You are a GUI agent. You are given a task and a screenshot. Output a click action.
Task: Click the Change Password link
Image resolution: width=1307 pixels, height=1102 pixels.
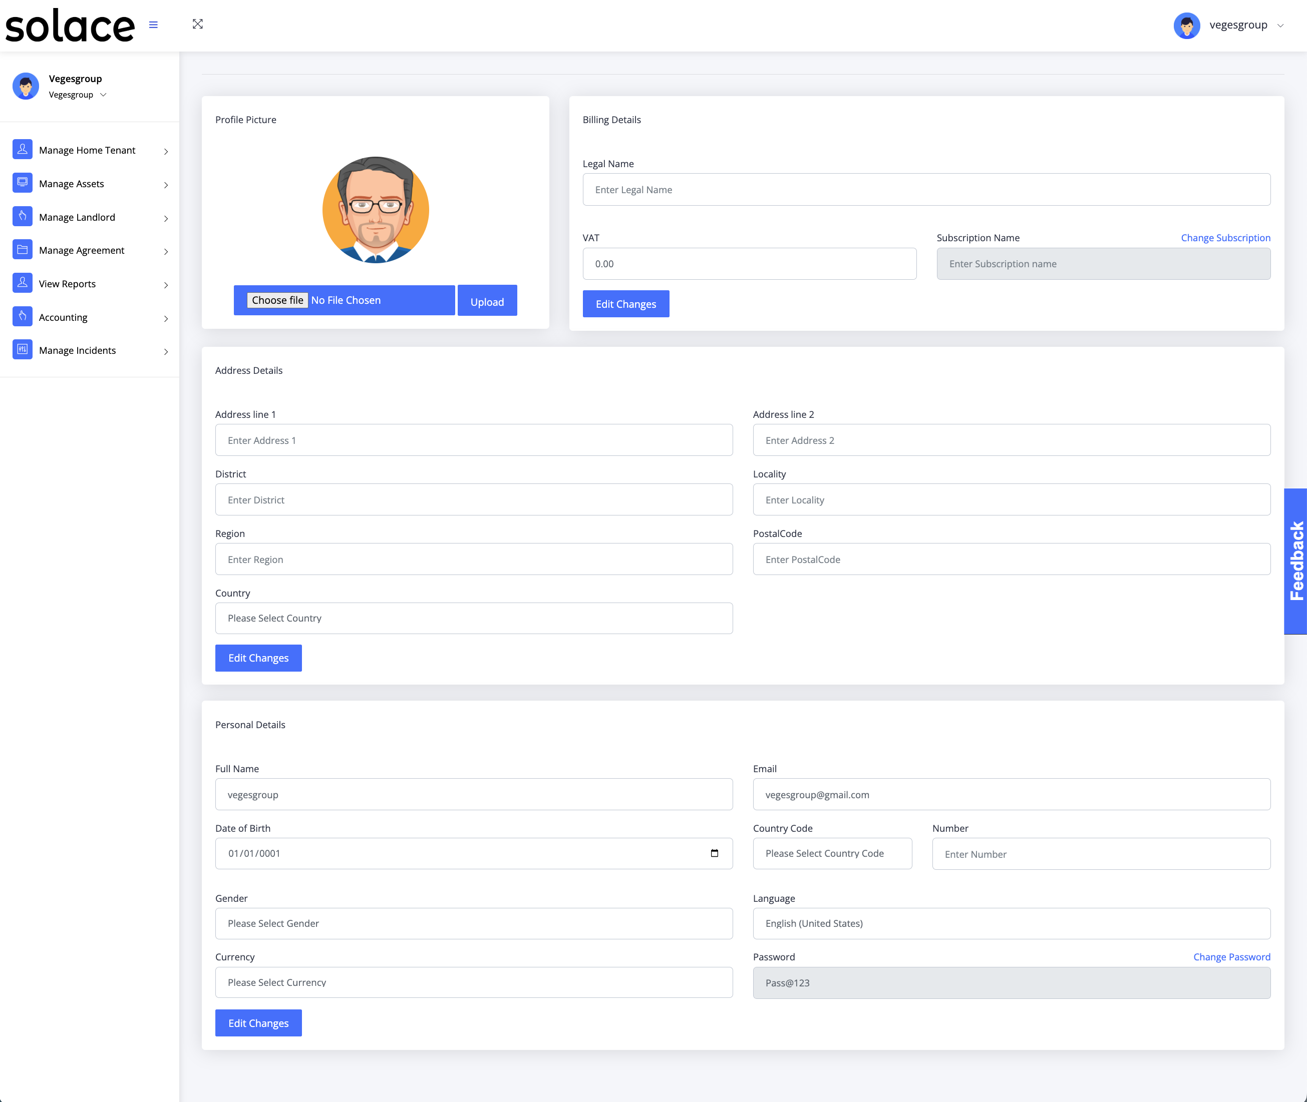pos(1231,956)
